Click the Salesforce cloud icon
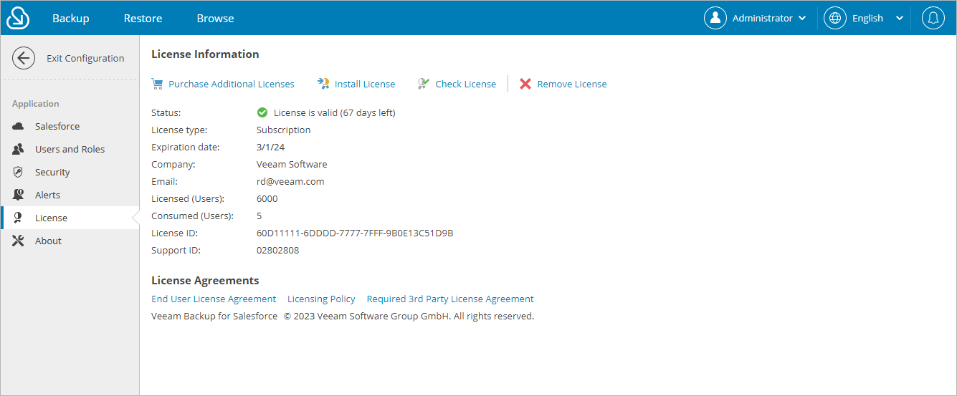Image resolution: width=957 pixels, height=396 pixels. tap(19, 126)
